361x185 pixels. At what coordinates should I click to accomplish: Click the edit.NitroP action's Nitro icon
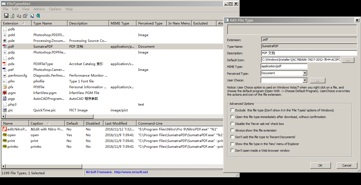pos(5,129)
